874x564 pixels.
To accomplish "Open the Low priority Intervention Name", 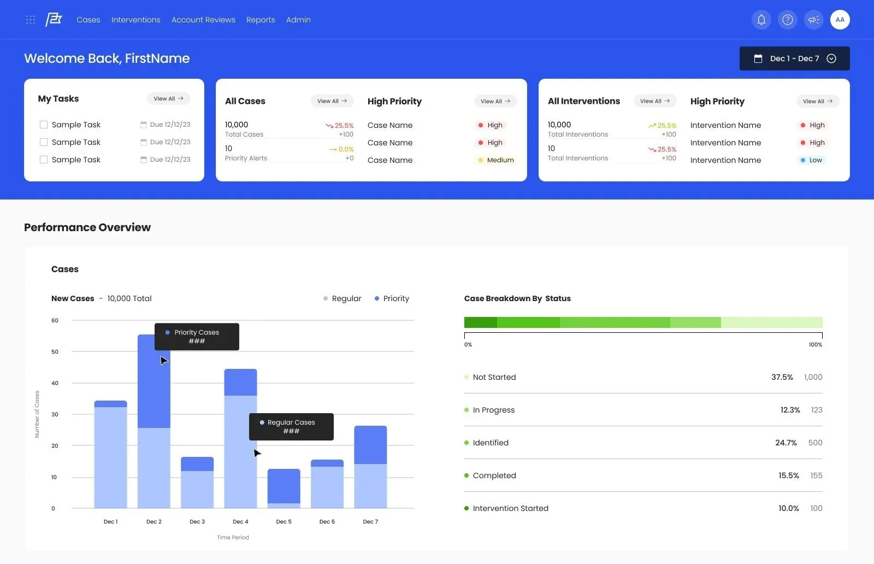I will pyautogui.click(x=725, y=160).
